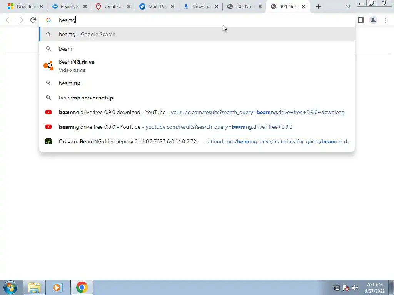394x295 pixels.
Task: Open the stmods.org Скачать BeamNG.drive suggestion
Action: click(197, 141)
